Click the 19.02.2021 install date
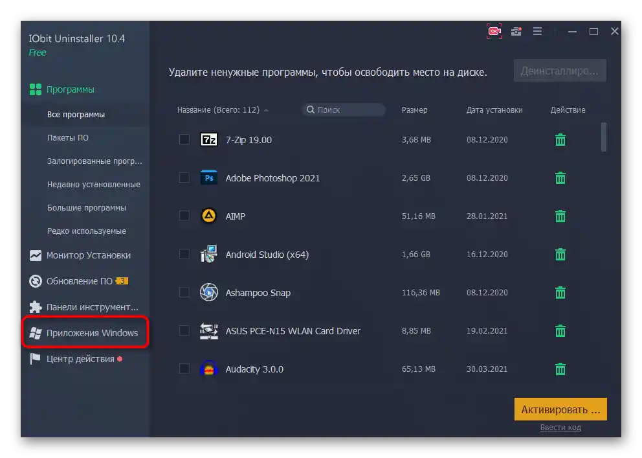The width and height of the screenshot is (642, 458). click(x=487, y=330)
